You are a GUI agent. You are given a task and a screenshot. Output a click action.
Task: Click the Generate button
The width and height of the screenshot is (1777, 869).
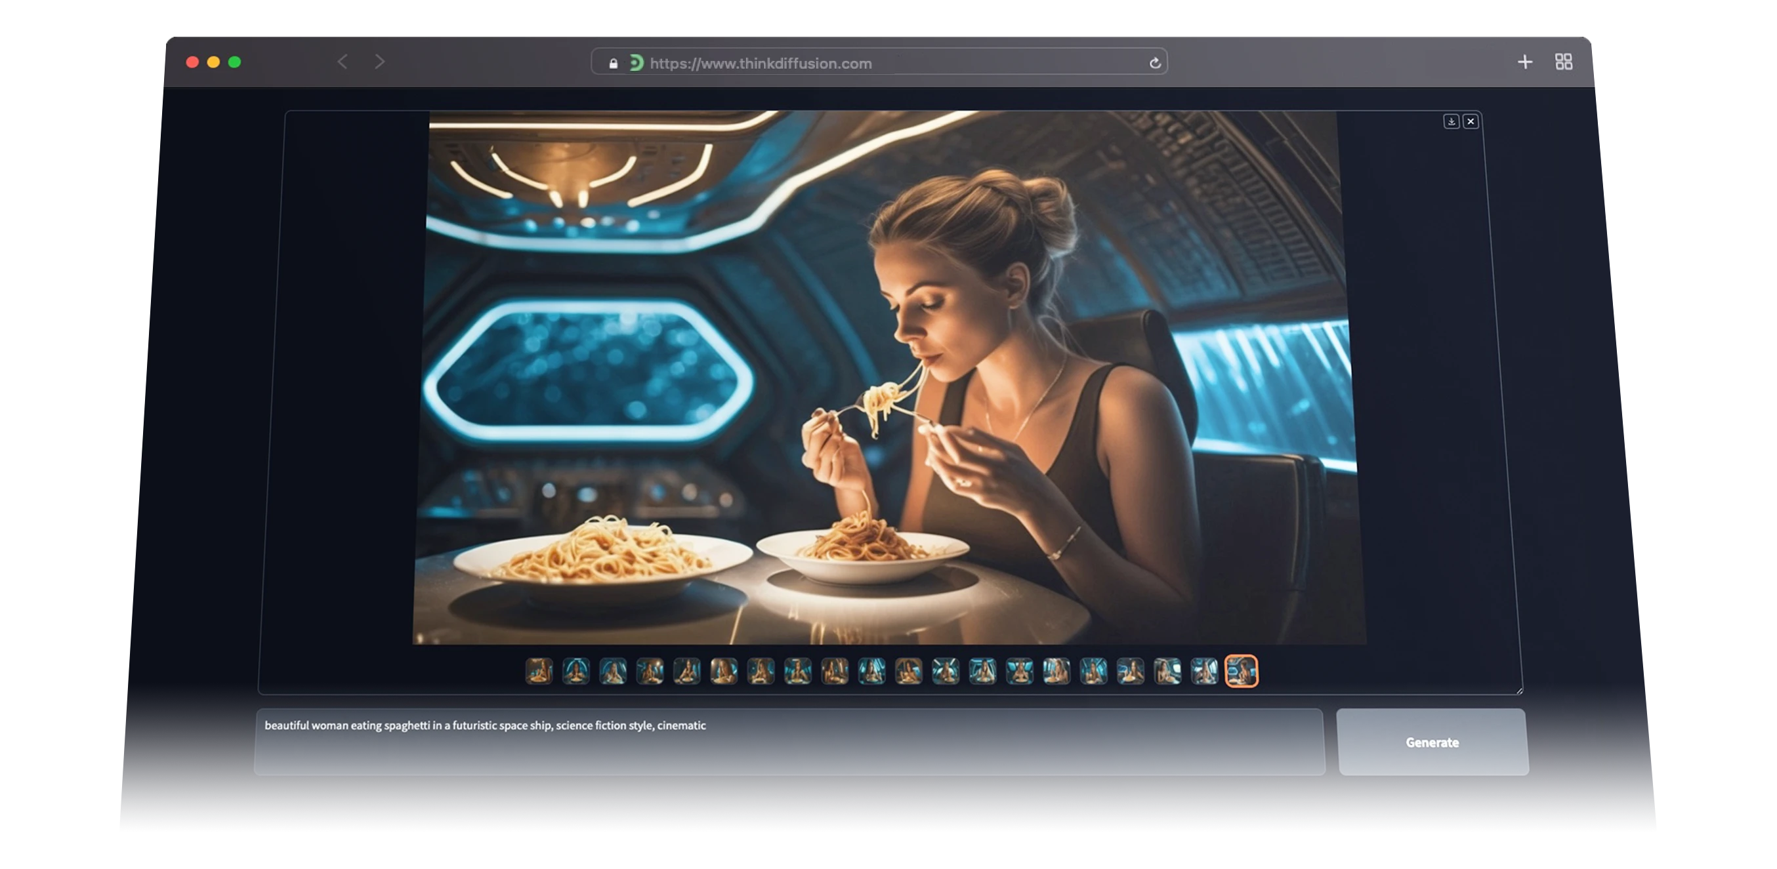tap(1432, 742)
